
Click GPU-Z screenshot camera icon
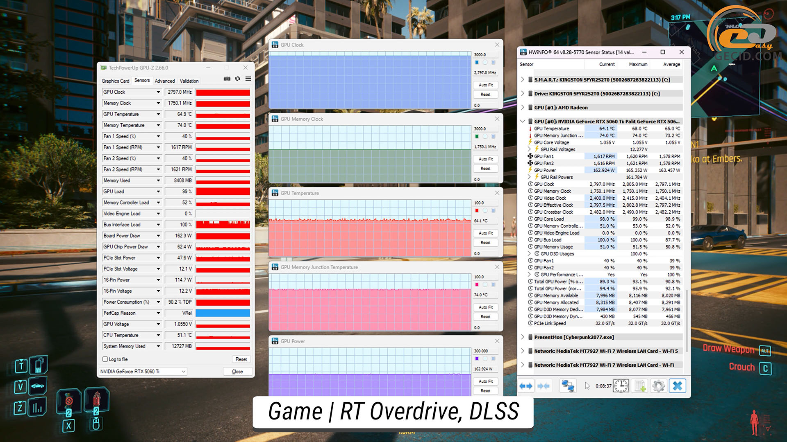(227, 79)
